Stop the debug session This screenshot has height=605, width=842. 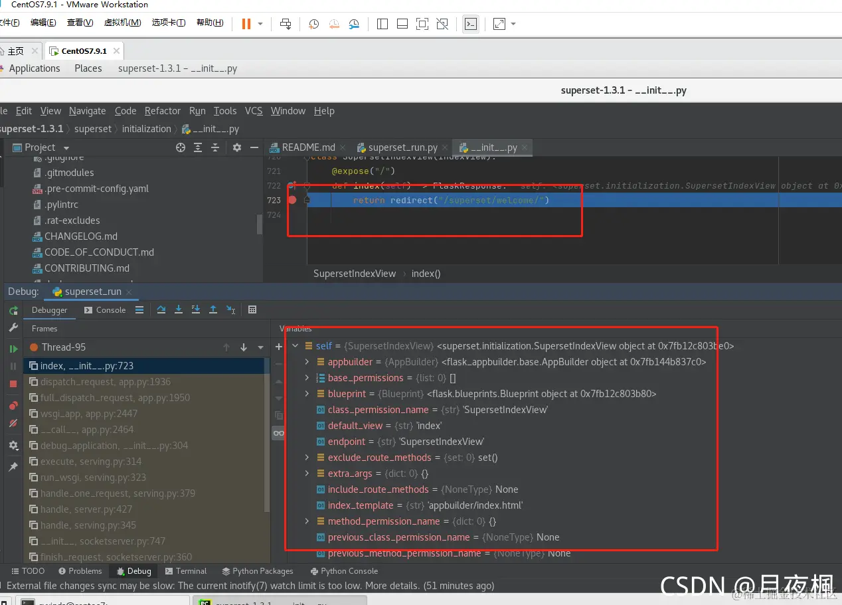pyautogui.click(x=13, y=384)
